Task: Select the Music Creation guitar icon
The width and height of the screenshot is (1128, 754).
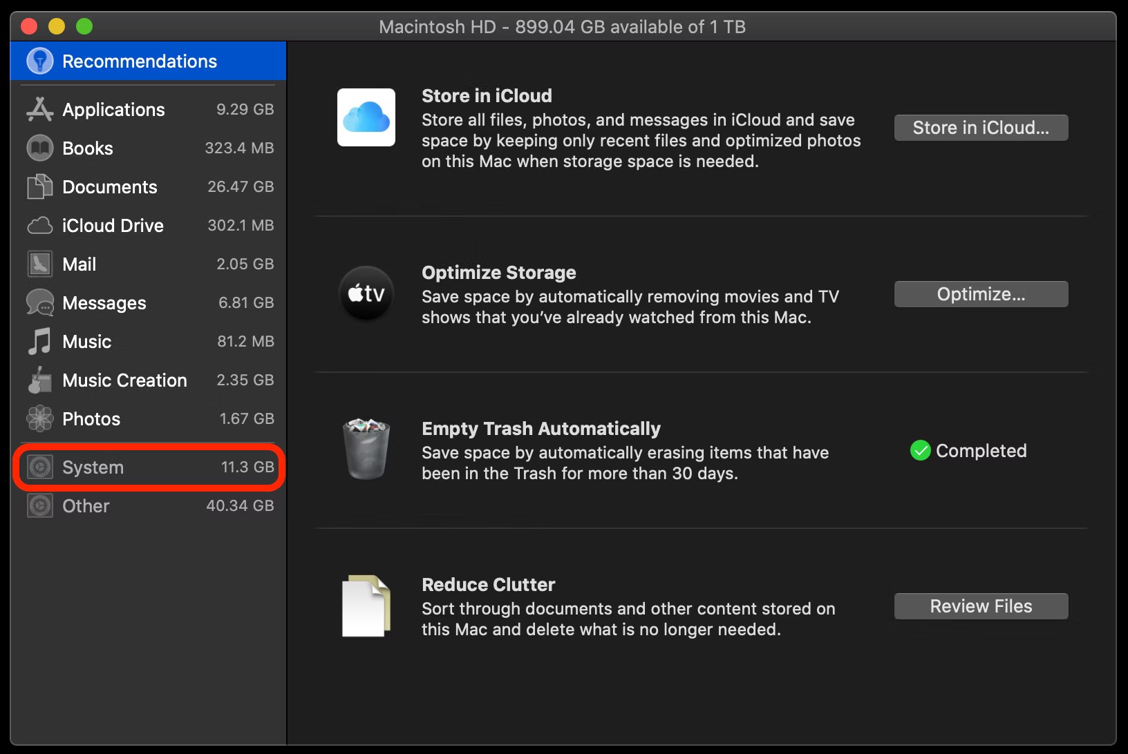Action: click(x=39, y=380)
